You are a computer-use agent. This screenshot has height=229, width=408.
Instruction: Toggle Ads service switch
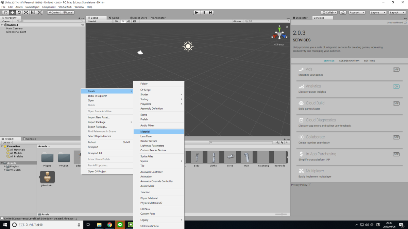pos(396,70)
